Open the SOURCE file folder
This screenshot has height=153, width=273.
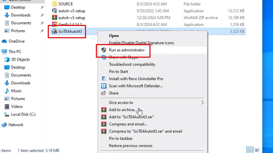point(66,4)
